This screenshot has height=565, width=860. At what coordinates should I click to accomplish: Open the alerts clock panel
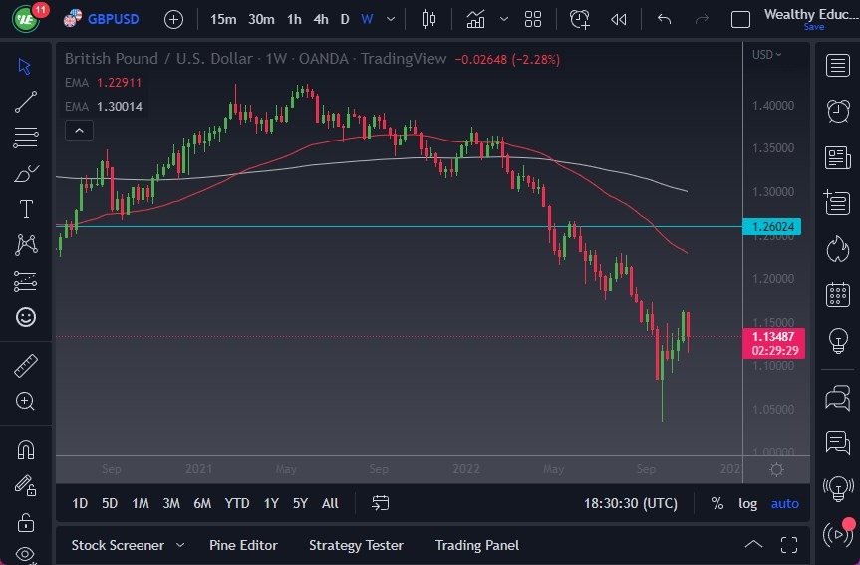pyautogui.click(x=838, y=111)
